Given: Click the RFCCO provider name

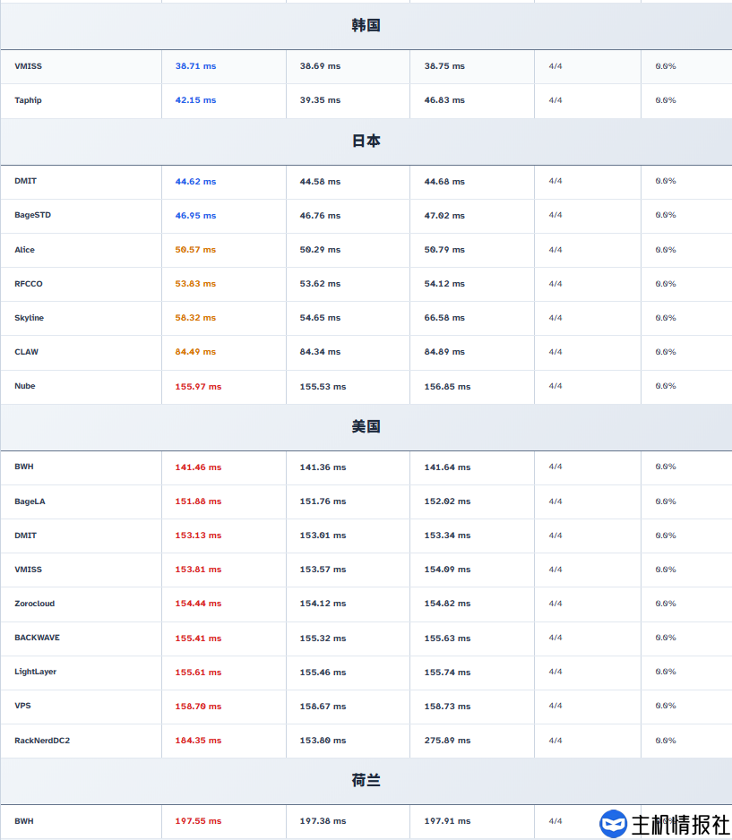Looking at the screenshot, I should (x=29, y=284).
